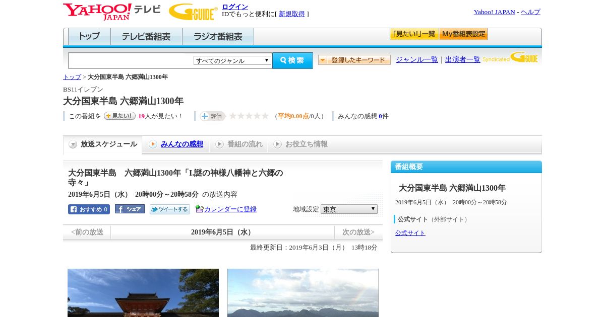Click the star rating display

click(249, 116)
